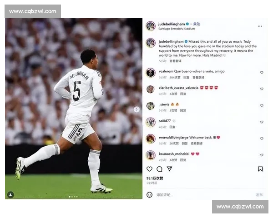Save the post using the bookmark icon
273x218 pixels.
260,169
